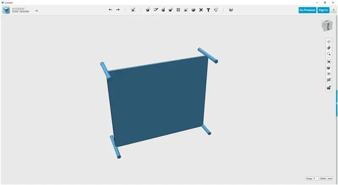Image resolution: width=338 pixels, height=185 pixels.
Task: Undo the last action
Action: tap(110, 10)
